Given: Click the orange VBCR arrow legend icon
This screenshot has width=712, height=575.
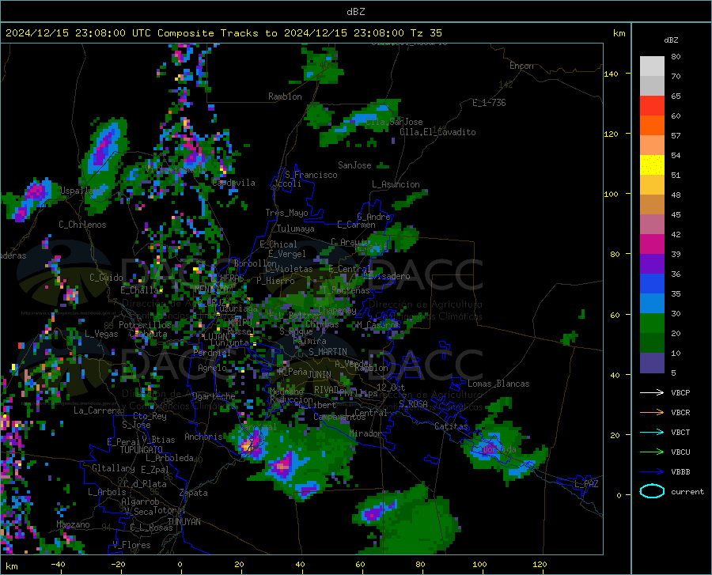Looking at the screenshot, I should (652, 413).
